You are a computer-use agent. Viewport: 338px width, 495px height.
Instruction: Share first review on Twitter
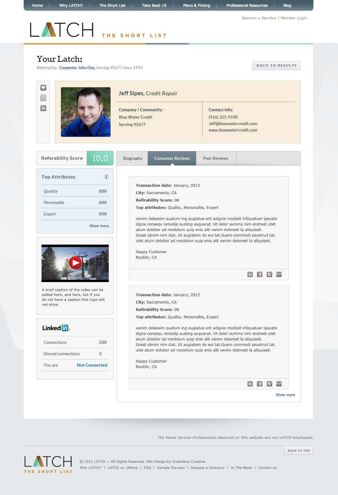pyautogui.click(x=269, y=274)
